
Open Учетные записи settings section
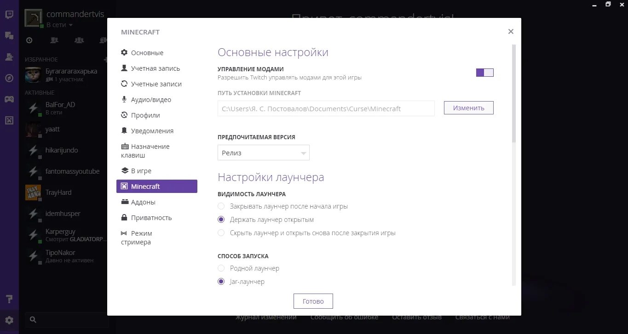[157, 84]
